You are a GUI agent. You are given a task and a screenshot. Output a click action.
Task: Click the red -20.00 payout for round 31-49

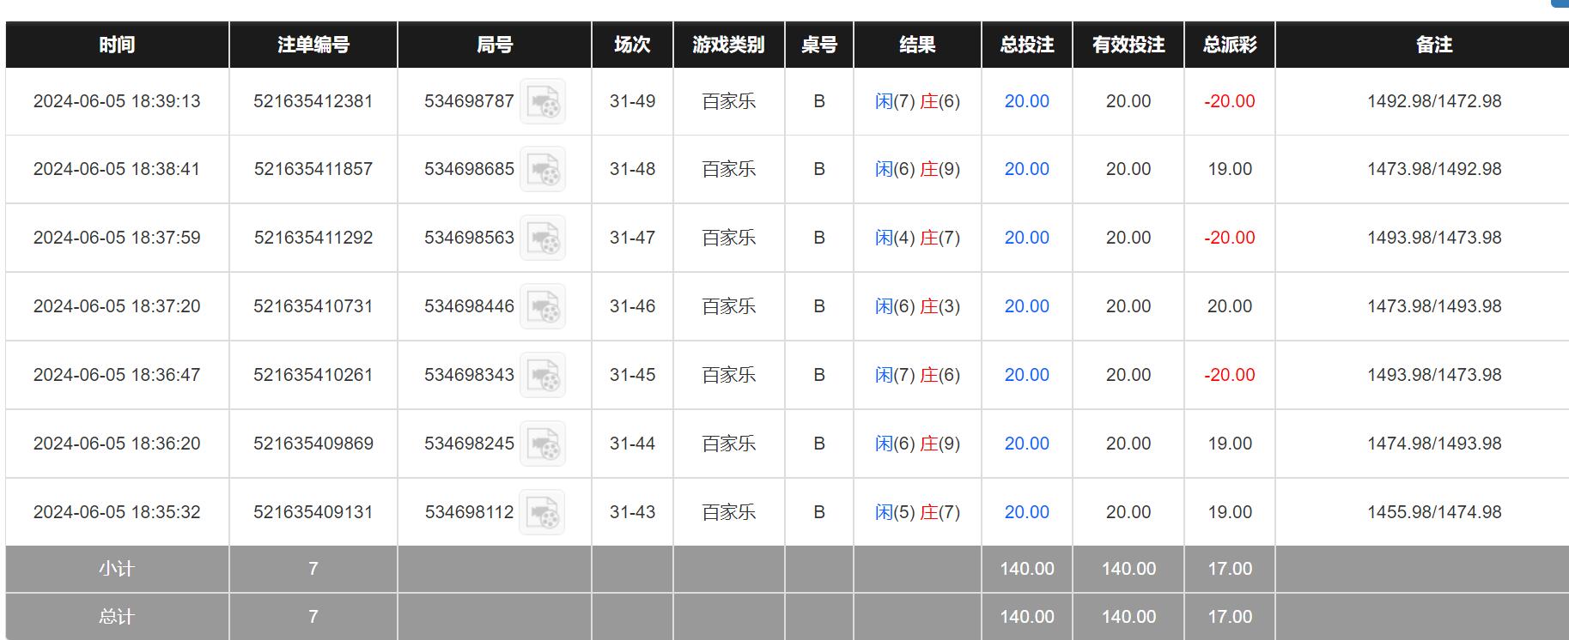[x=1228, y=101]
